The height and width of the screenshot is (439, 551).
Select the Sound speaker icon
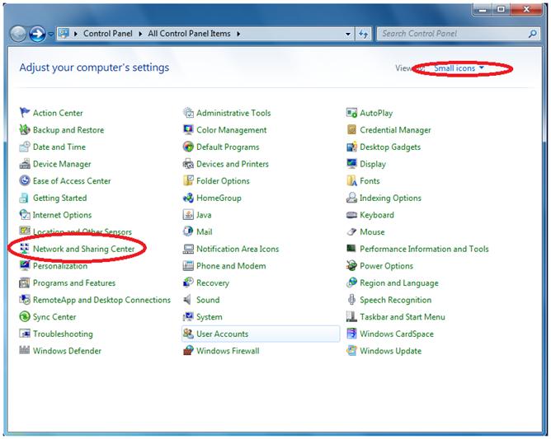point(189,300)
